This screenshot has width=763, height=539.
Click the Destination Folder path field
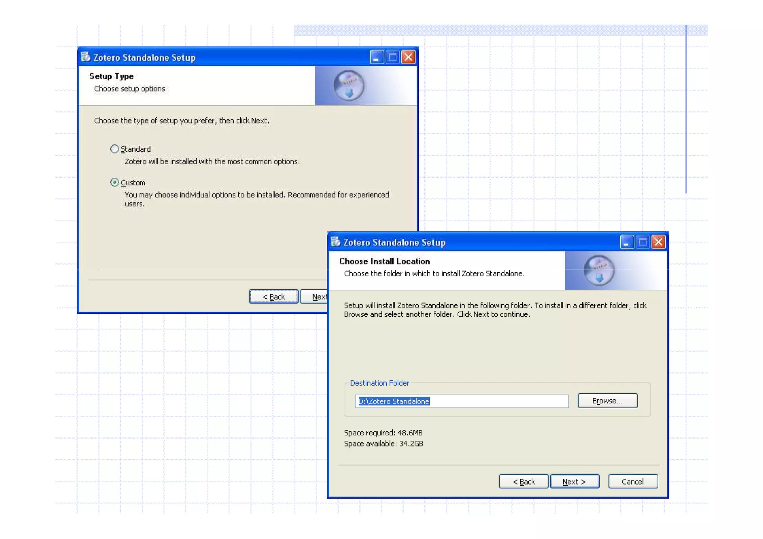461,401
